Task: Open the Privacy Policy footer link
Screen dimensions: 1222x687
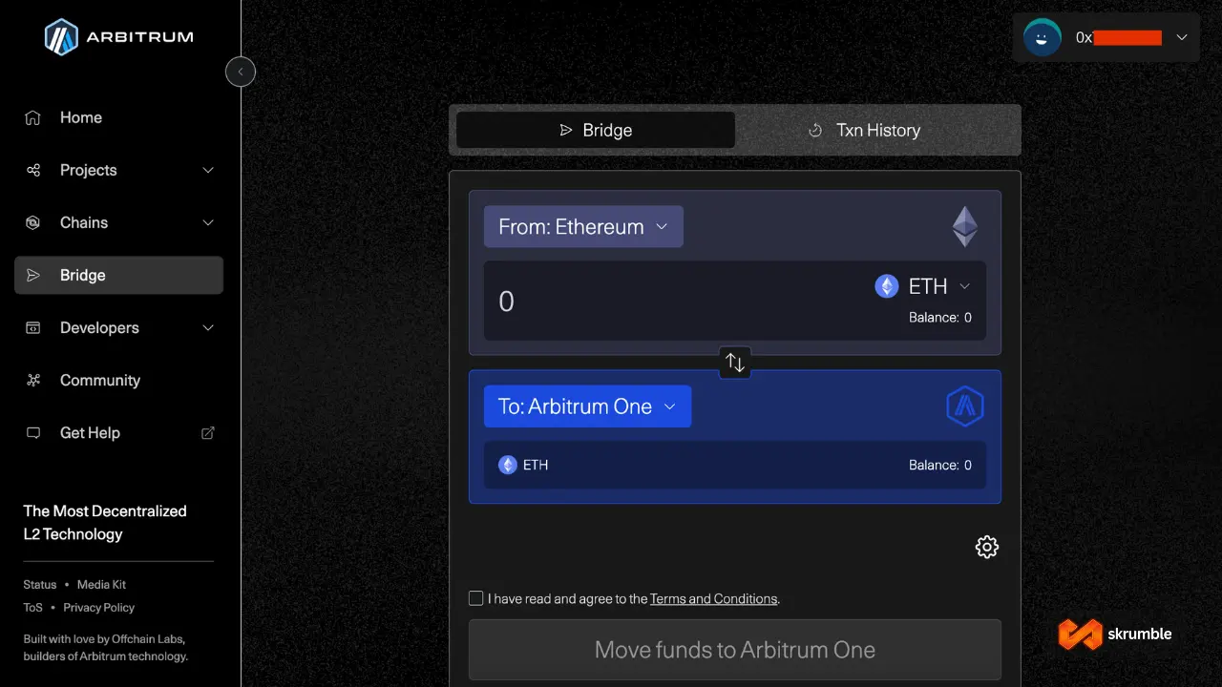Action: coord(99,607)
